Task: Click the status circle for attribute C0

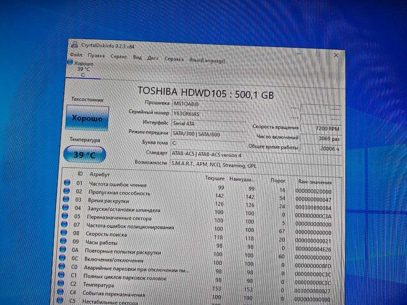Action: click(x=62, y=266)
